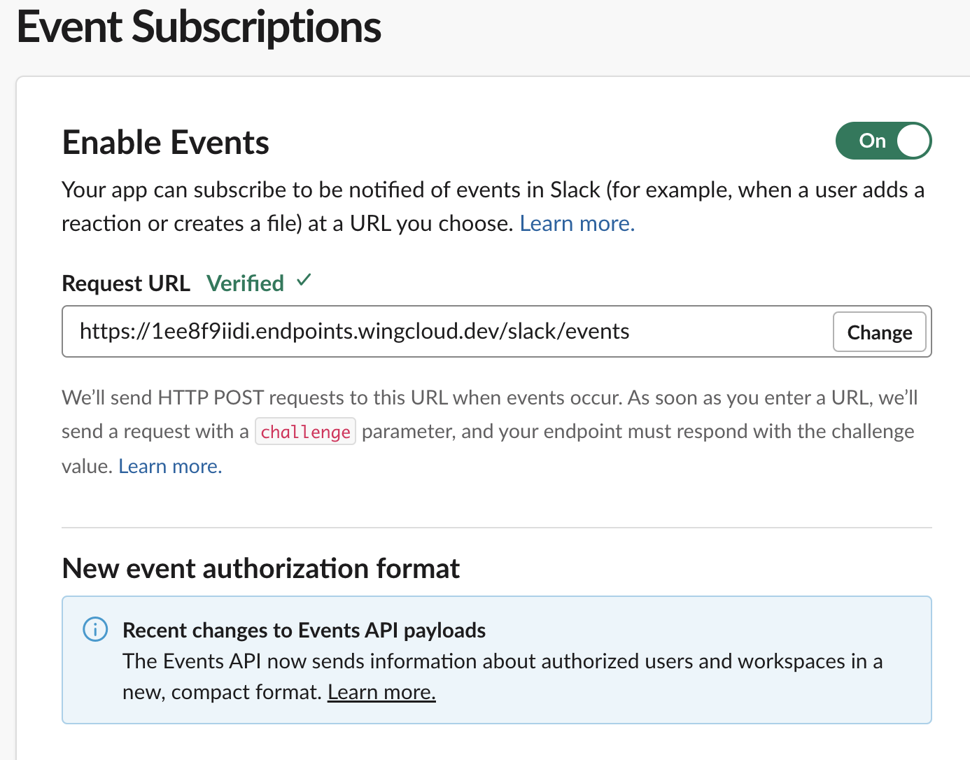Toggle the Enable Events switch off
970x760 pixels.
click(883, 141)
